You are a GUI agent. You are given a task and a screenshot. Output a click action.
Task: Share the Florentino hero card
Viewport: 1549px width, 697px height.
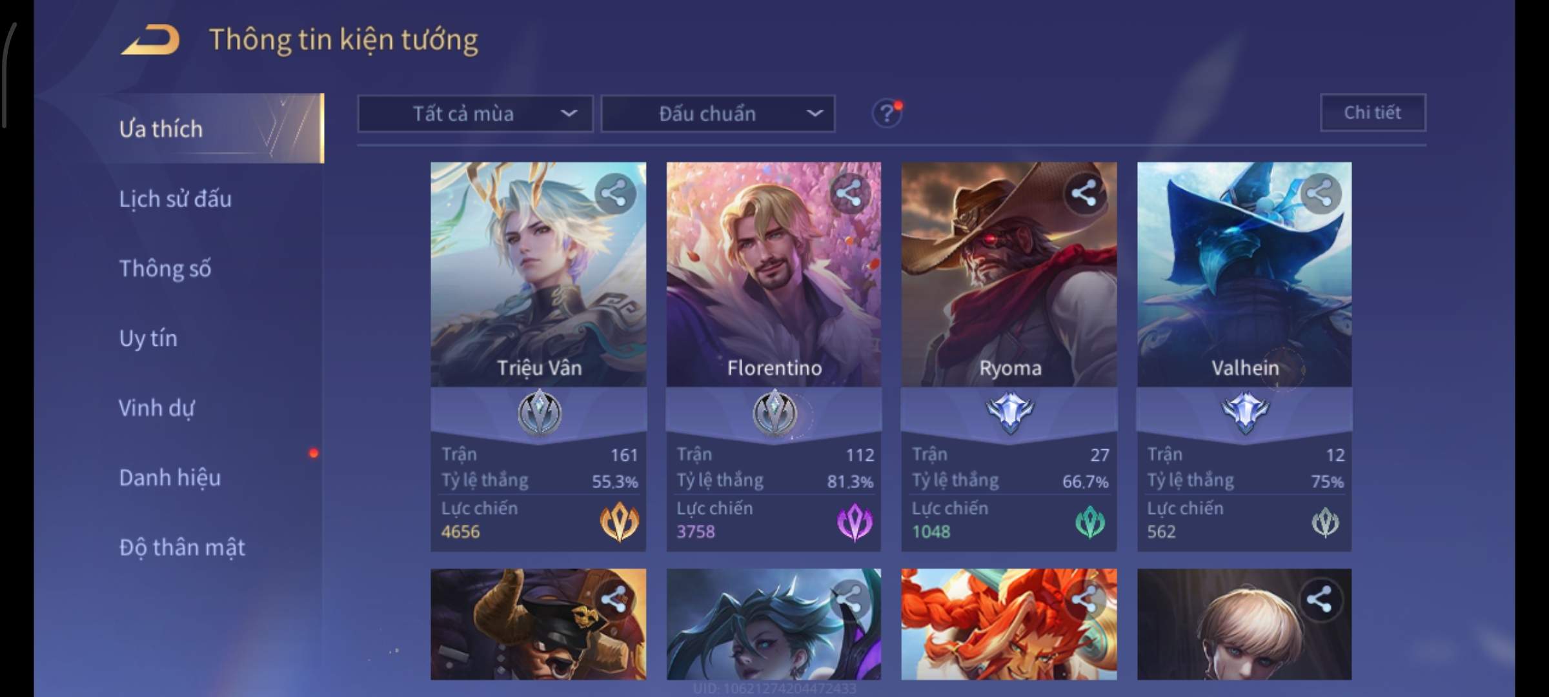tap(849, 193)
